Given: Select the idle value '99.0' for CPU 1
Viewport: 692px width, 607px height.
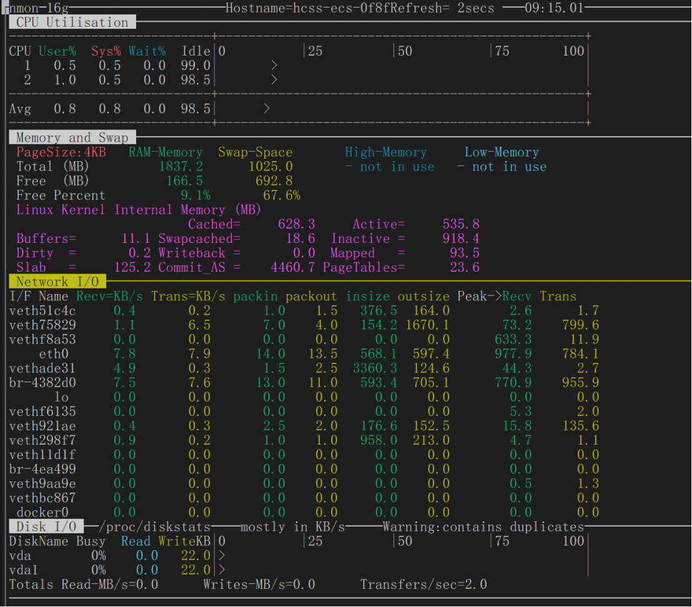Looking at the screenshot, I should tap(195, 66).
